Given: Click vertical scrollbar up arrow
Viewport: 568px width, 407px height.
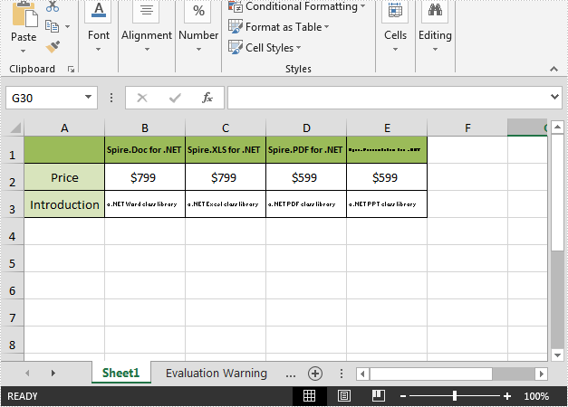Looking at the screenshot, I should click(x=557, y=127).
